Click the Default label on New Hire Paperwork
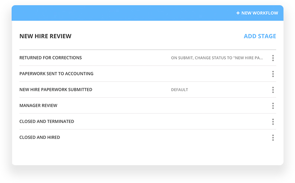The height and width of the screenshot is (183, 295). [179, 90]
